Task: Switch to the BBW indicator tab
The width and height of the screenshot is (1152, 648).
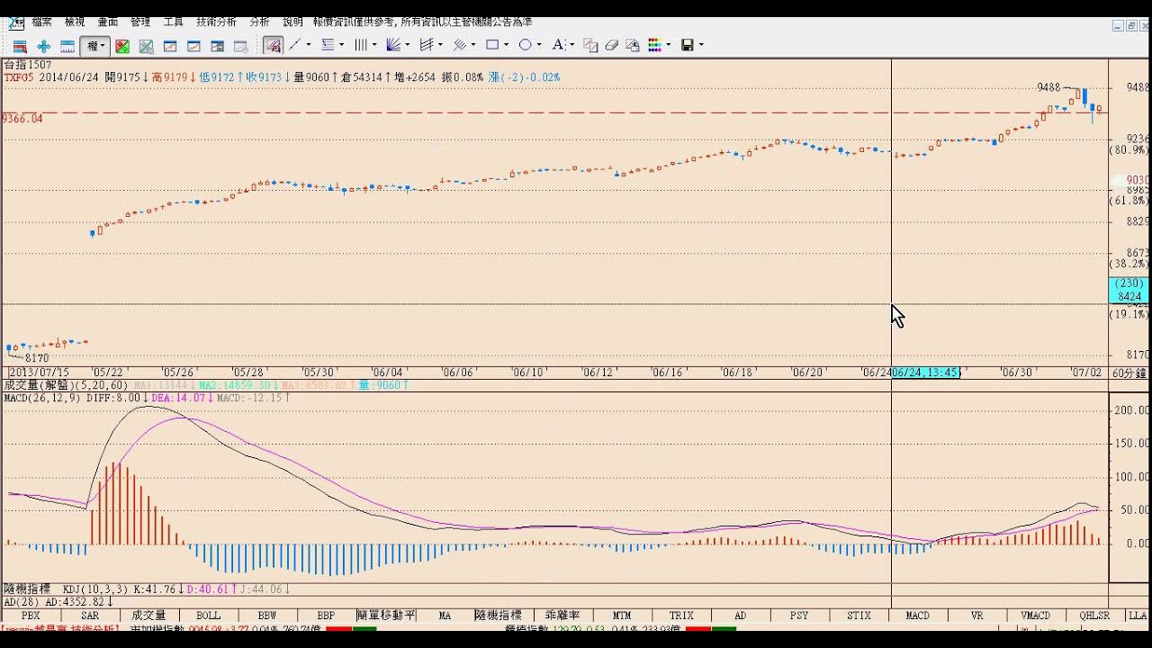Action: point(267,616)
